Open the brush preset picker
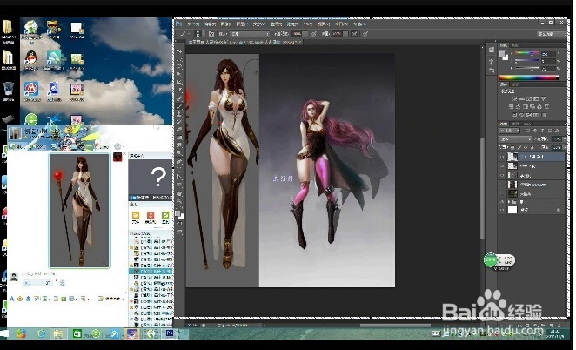 click(198, 34)
